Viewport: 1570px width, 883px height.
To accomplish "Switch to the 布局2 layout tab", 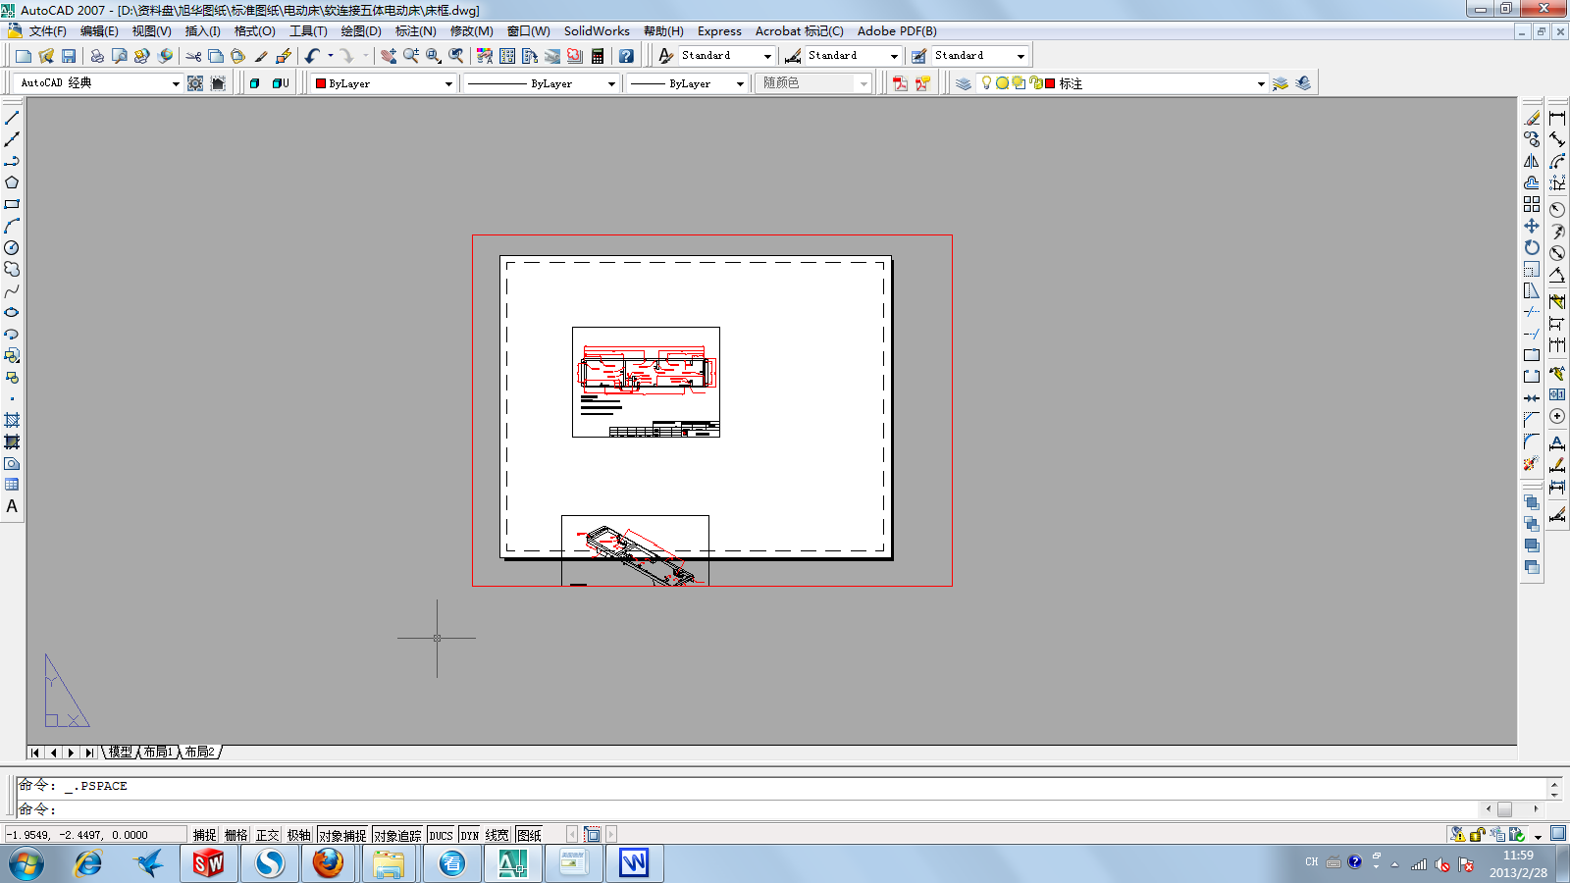I will tap(199, 753).
